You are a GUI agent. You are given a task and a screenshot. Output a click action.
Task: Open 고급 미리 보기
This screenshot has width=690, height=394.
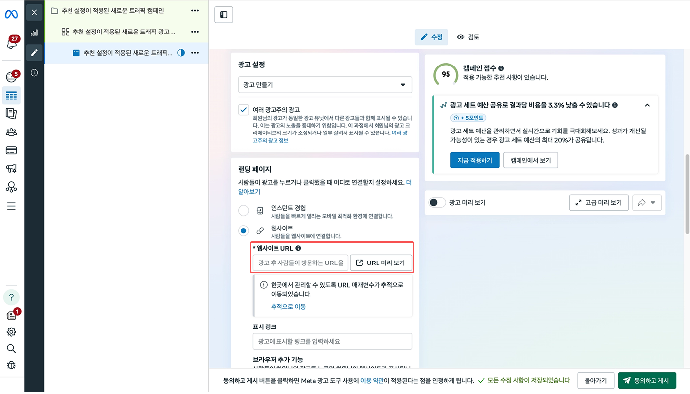tap(598, 202)
